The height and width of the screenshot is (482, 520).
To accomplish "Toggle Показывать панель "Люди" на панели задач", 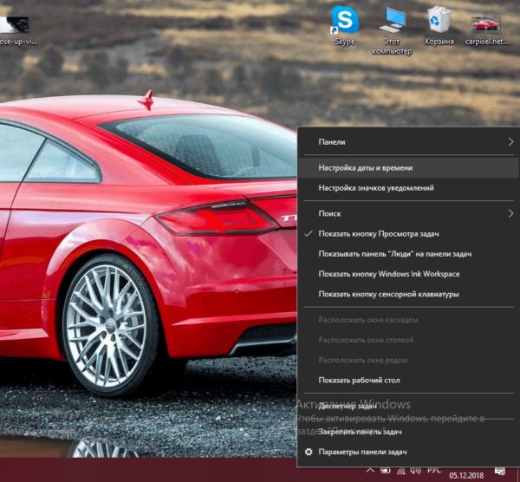I will point(408,254).
